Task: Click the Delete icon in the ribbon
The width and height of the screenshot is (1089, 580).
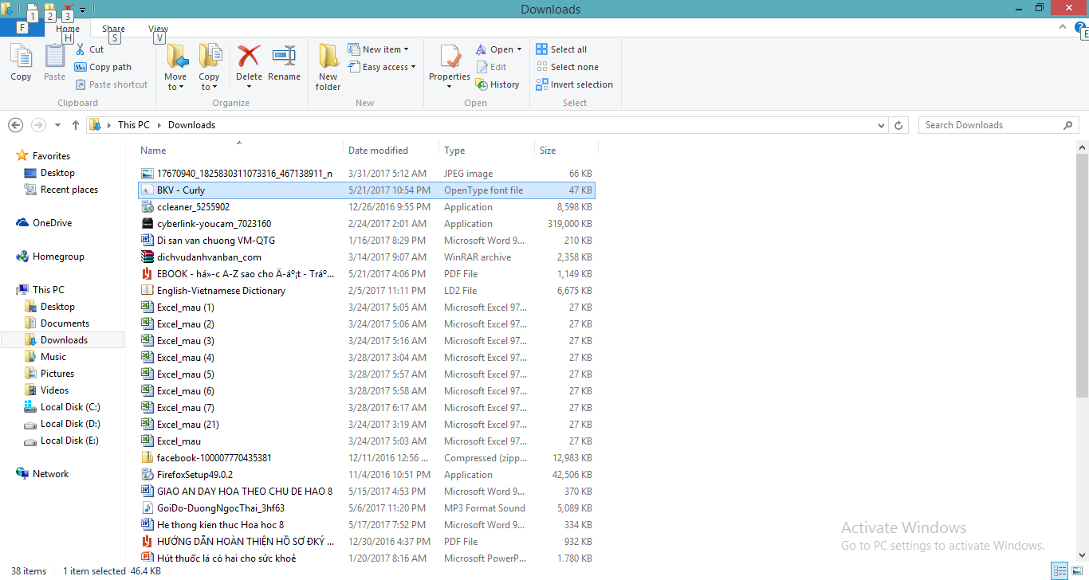Action: point(249,57)
